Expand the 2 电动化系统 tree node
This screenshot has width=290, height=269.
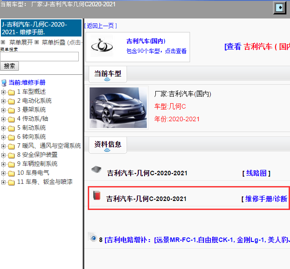click(3, 101)
